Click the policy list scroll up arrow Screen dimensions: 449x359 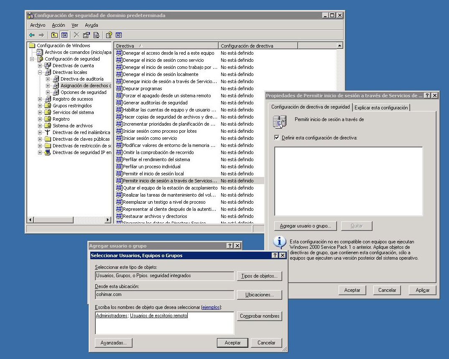[339, 46]
